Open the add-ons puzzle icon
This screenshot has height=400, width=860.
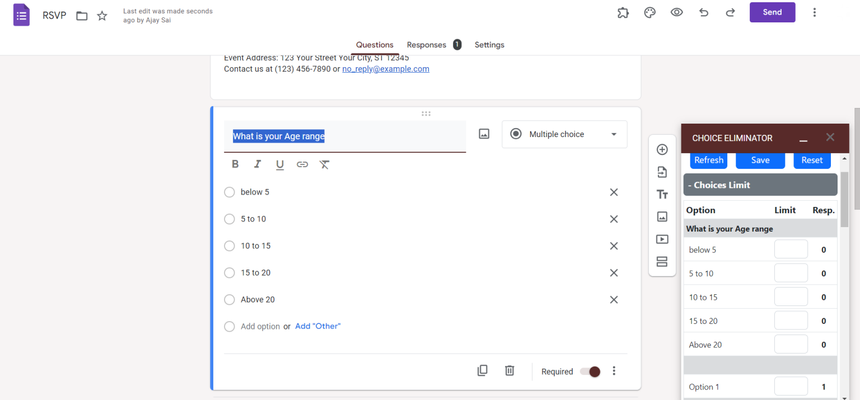click(x=623, y=12)
